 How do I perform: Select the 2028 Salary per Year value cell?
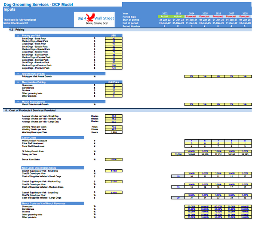point(244,154)
